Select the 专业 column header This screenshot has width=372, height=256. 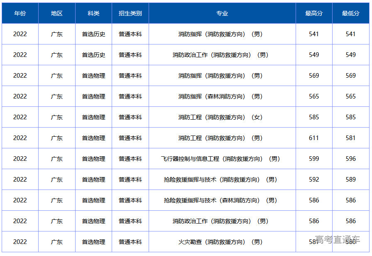click(x=222, y=13)
